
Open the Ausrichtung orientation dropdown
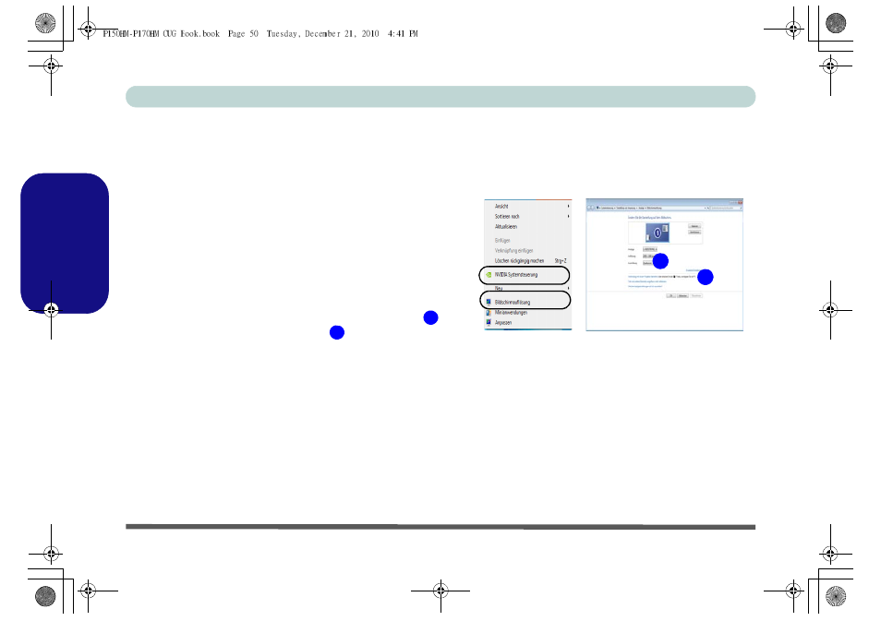pyautogui.click(x=649, y=263)
